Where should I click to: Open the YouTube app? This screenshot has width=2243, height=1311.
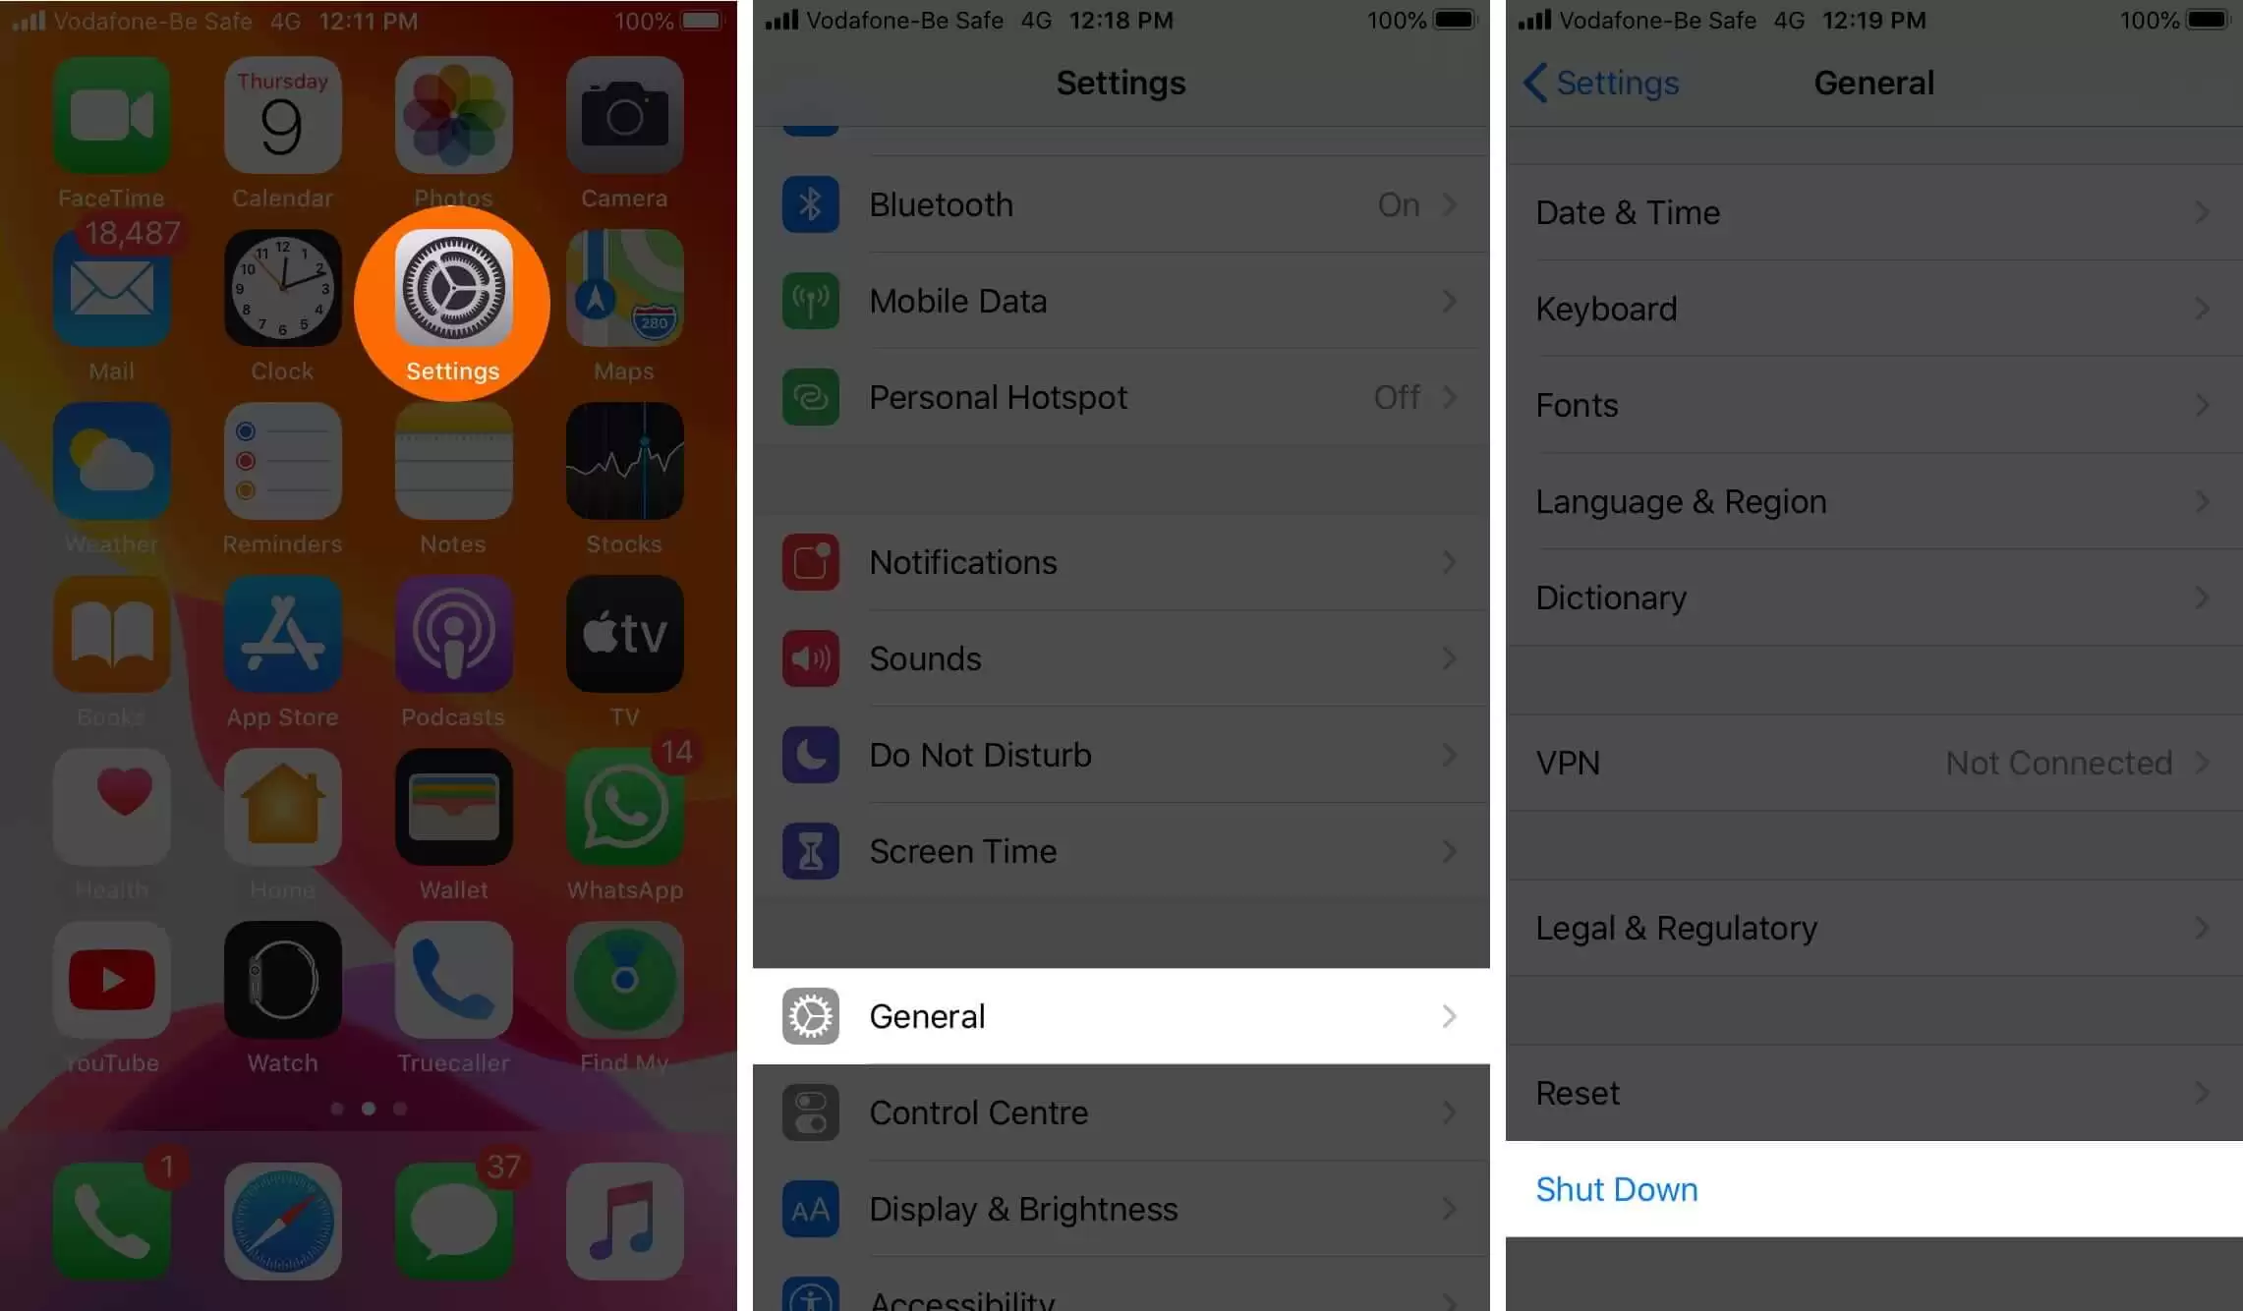(109, 979)
